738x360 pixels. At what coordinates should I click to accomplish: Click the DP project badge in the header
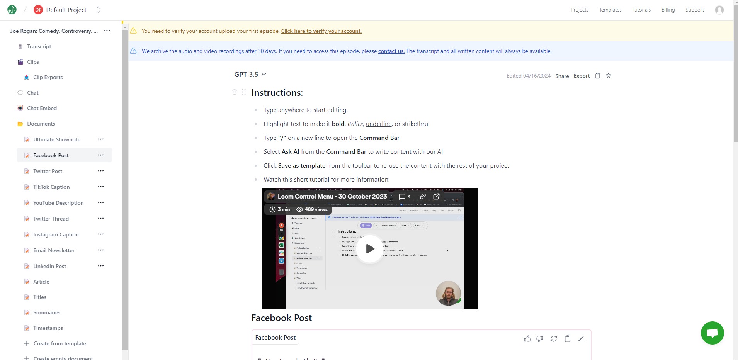(38, 10)
